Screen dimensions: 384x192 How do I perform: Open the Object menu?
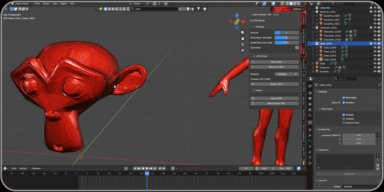coord(63,4)
